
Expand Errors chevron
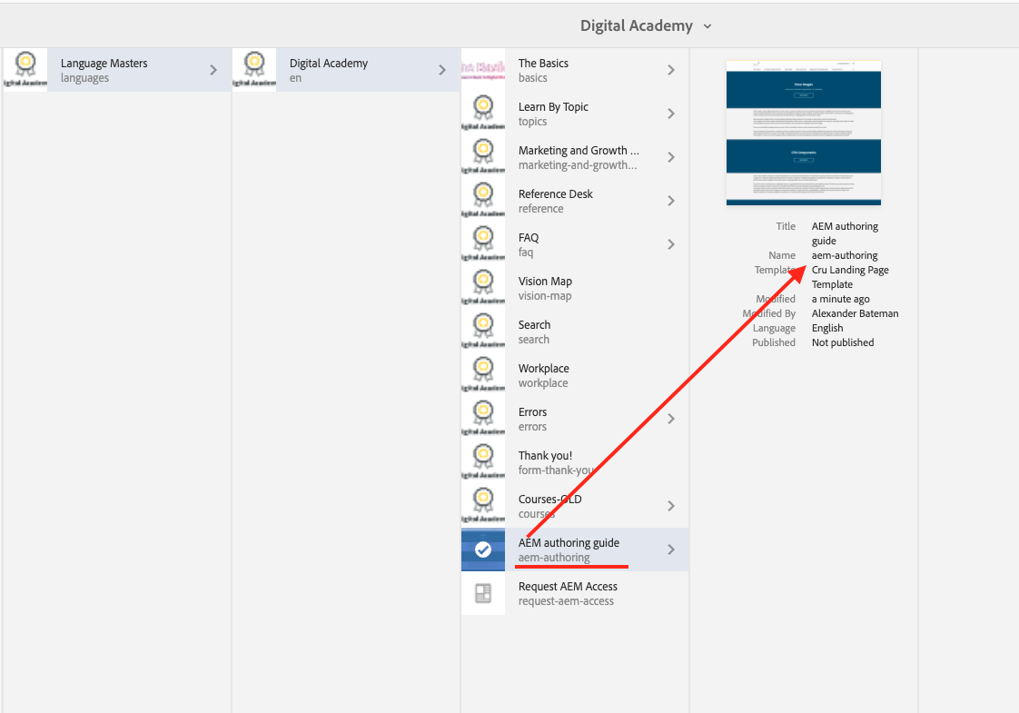(x=671, y=418)
